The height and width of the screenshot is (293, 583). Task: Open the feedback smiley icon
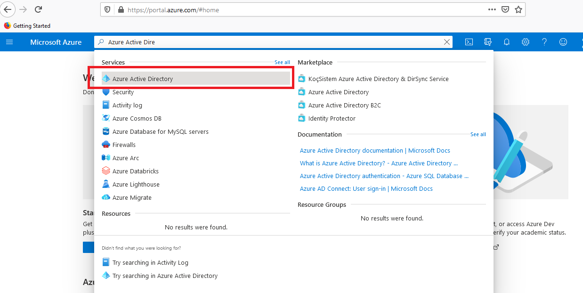(x=563, y=42)
